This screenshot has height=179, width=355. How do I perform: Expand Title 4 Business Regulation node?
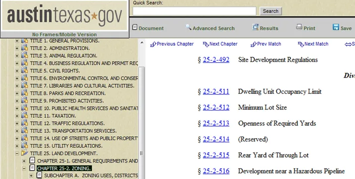coord(17,63)
